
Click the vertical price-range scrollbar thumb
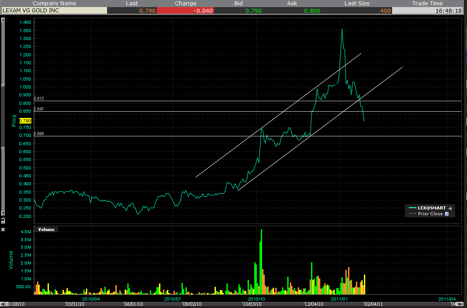[x=3, y=117]
